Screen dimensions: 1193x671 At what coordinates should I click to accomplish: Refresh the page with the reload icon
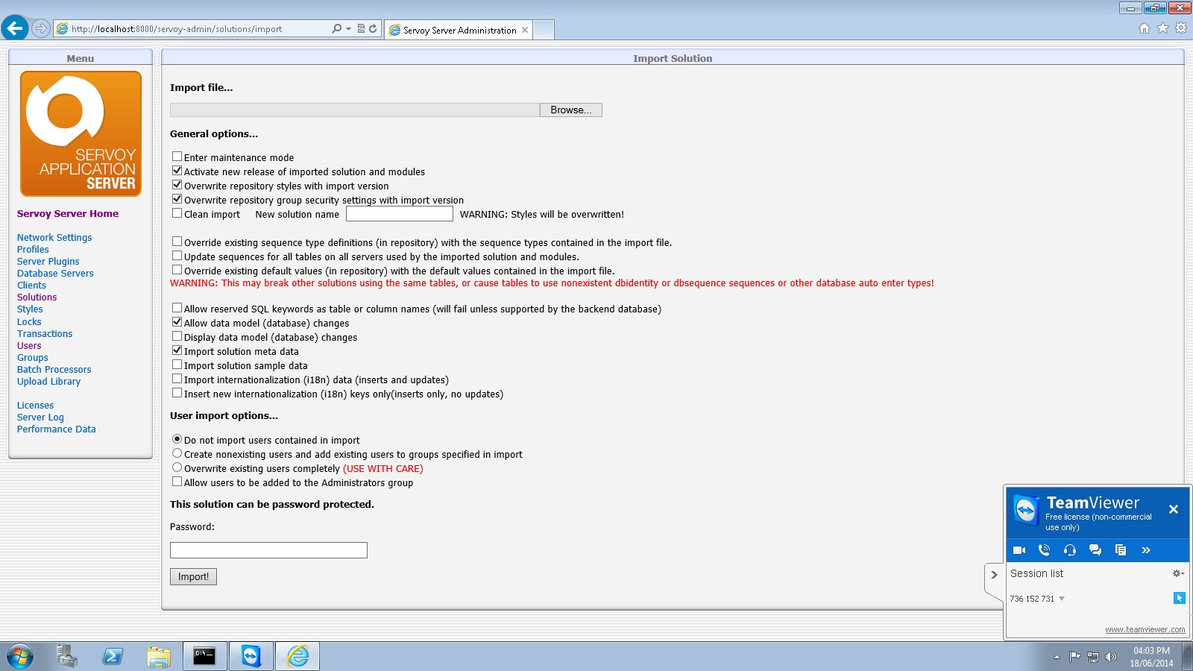[x=373, y=28]
